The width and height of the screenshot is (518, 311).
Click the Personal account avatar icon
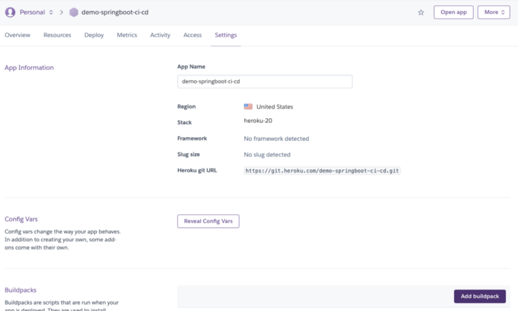[x=10, y=12]
